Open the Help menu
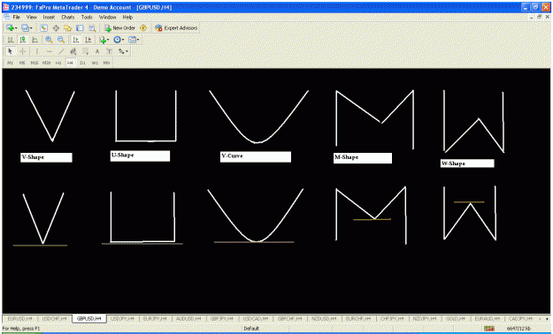The height and width of the screenshot is (334, 553). point(127,17)
